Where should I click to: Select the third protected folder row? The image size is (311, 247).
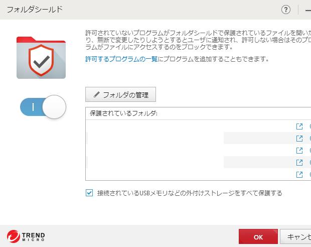tap(191, 151)
